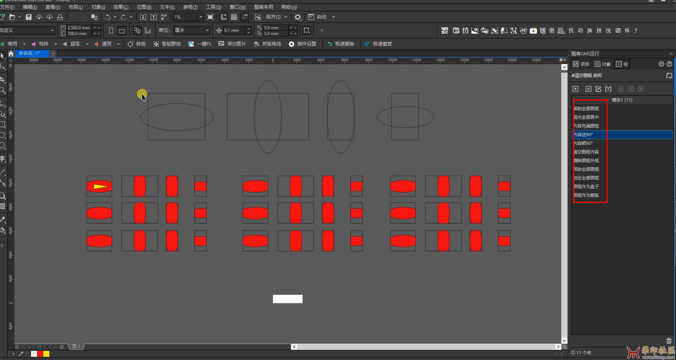The height and width of the screenshot is (360, 676).
Task: Select the Zoom tool in the toolbox
Action: 3,90
